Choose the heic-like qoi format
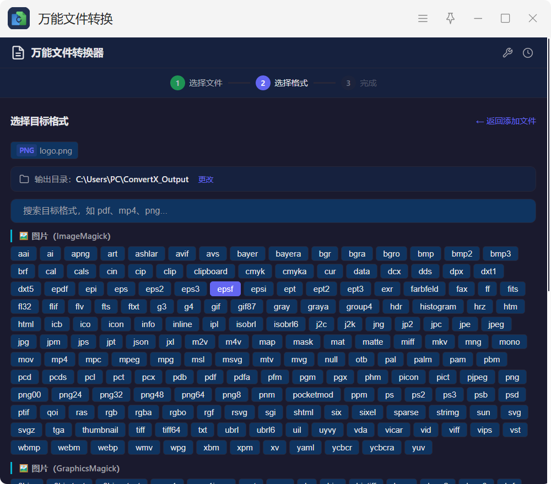The height and width of the screenshot is (484, 551). tap(53, 412)
